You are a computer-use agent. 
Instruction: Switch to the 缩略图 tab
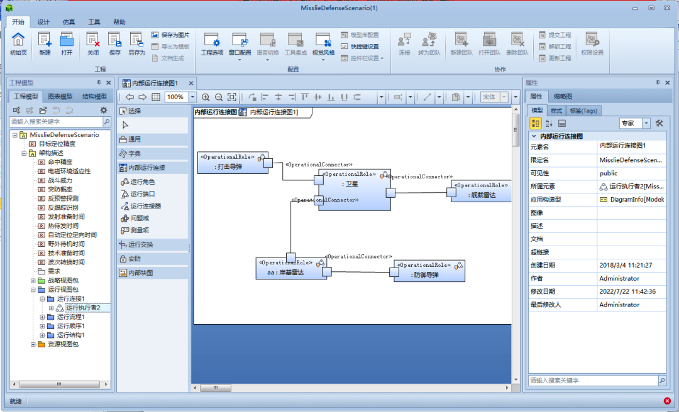coord(563,97)
